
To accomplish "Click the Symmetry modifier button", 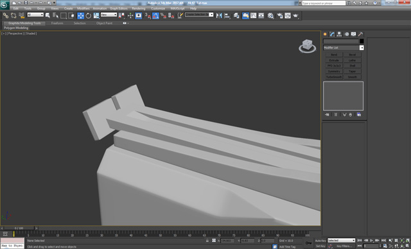I will pyautogui.click(x=334, y=71).
